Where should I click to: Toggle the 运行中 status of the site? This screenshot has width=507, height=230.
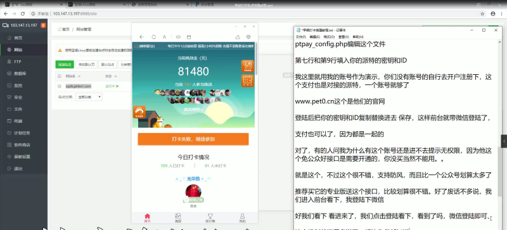[112, 86]
